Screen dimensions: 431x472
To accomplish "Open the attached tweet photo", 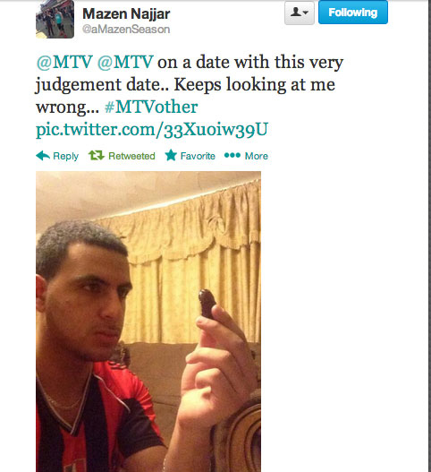I will [148, 322].
